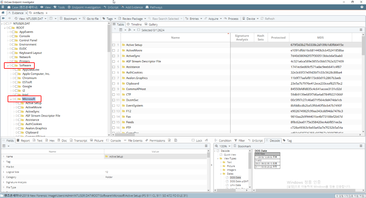Open the Review Package dropdown
366x198 pixels.
tap(132, 19)
